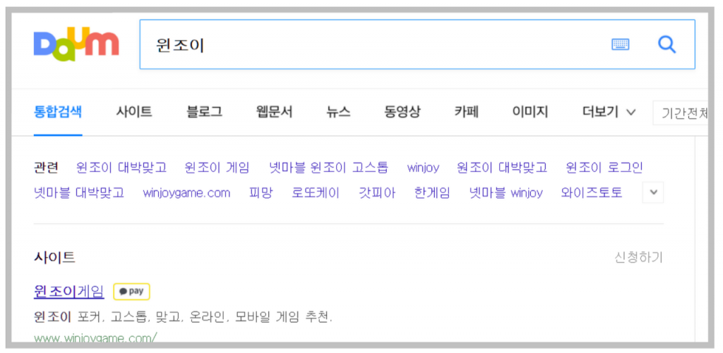
Task: Click the 관련 label
Action: point(46,168)
